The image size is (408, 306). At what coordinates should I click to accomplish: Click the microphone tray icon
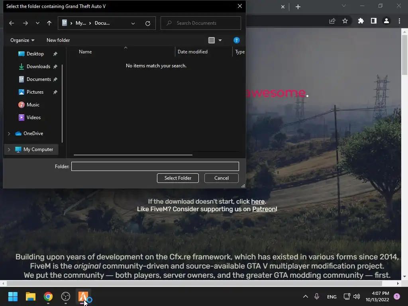coord(317,296)
